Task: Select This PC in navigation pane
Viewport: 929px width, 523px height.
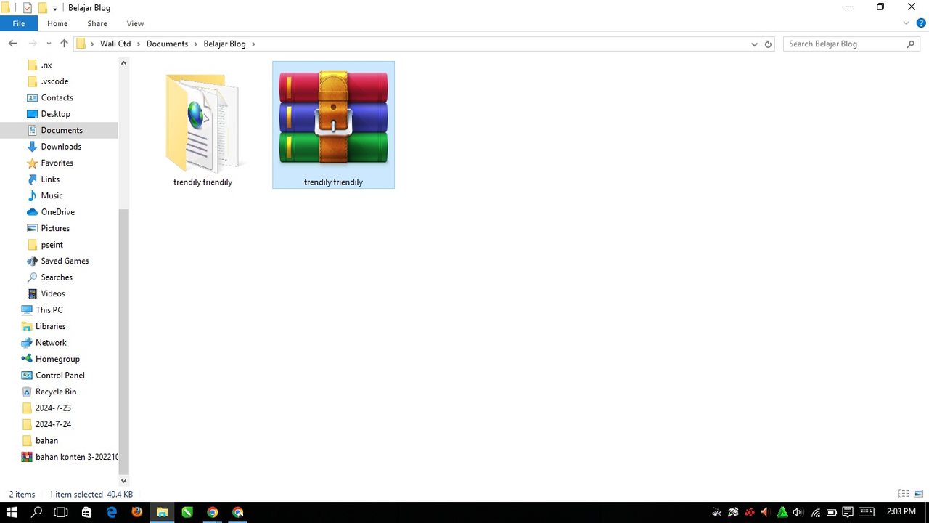Action: click(49, 310)
